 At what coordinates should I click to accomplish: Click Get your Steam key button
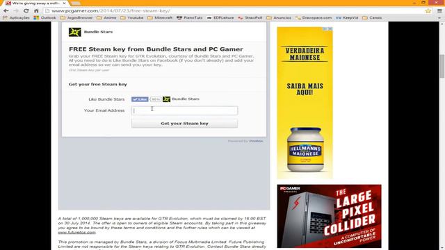[x=184, y=124]
